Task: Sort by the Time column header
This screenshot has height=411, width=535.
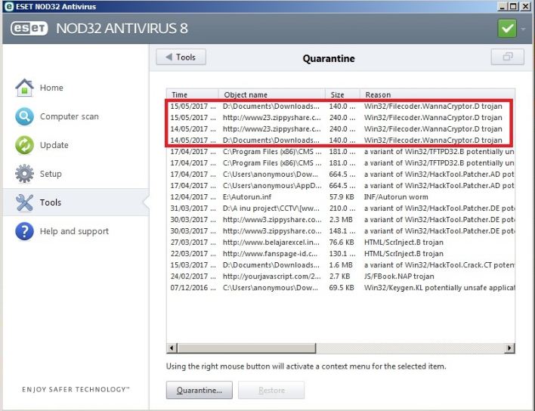Action: (x=193, y=94)
